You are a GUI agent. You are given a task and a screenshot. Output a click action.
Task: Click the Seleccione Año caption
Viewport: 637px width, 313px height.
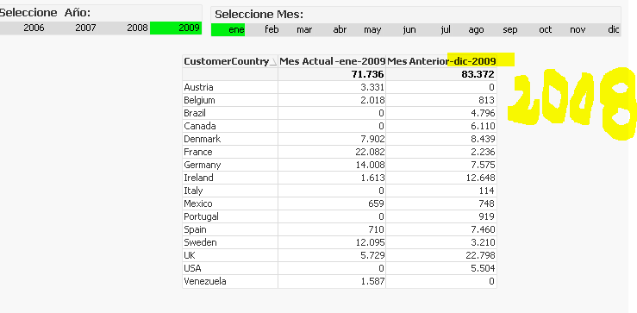45,13
